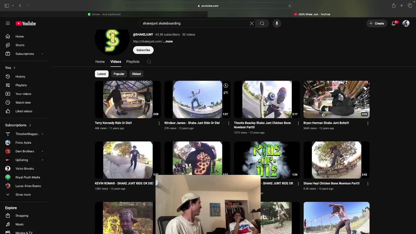Open options menu for Theotis Beasley video
416x234 pixels.
click(298, 123)
